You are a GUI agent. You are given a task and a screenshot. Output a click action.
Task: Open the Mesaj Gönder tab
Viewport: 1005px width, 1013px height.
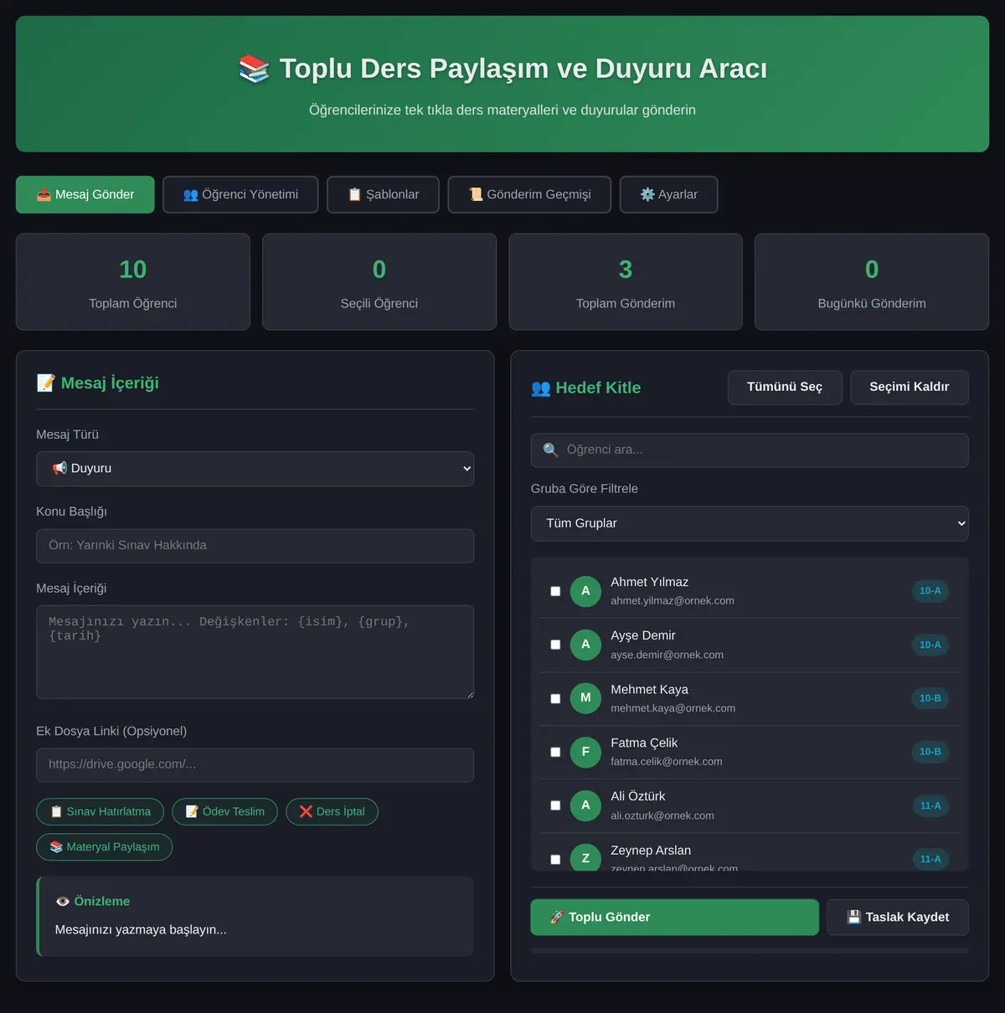(85, 194)
